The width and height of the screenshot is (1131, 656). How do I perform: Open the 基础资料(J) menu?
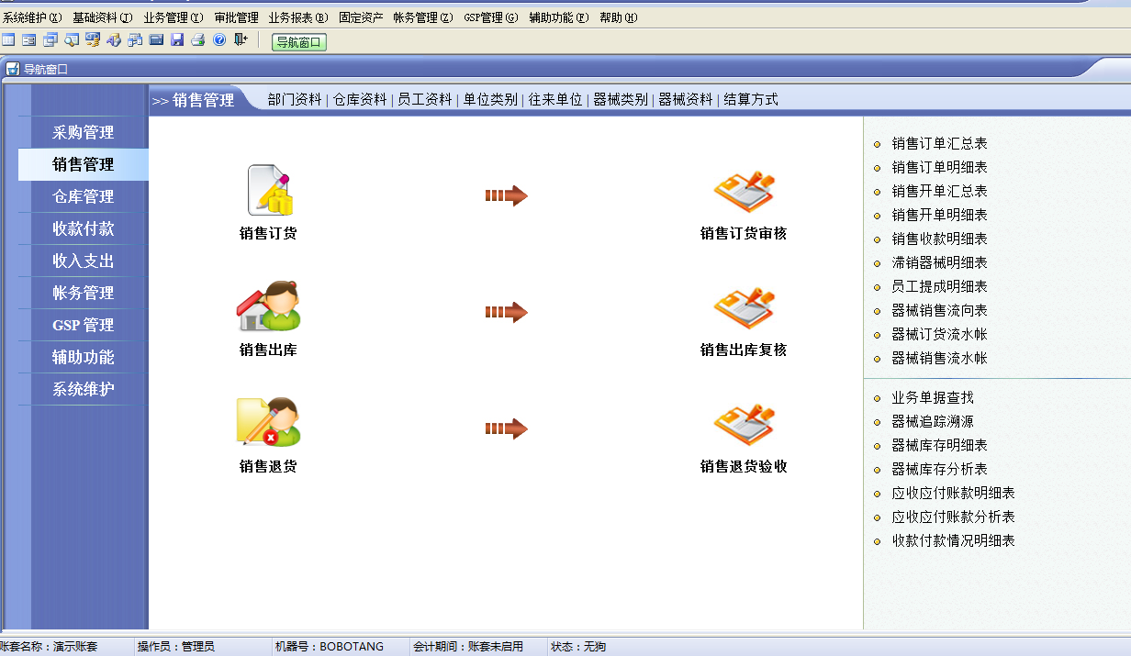(x=103, y=17)
